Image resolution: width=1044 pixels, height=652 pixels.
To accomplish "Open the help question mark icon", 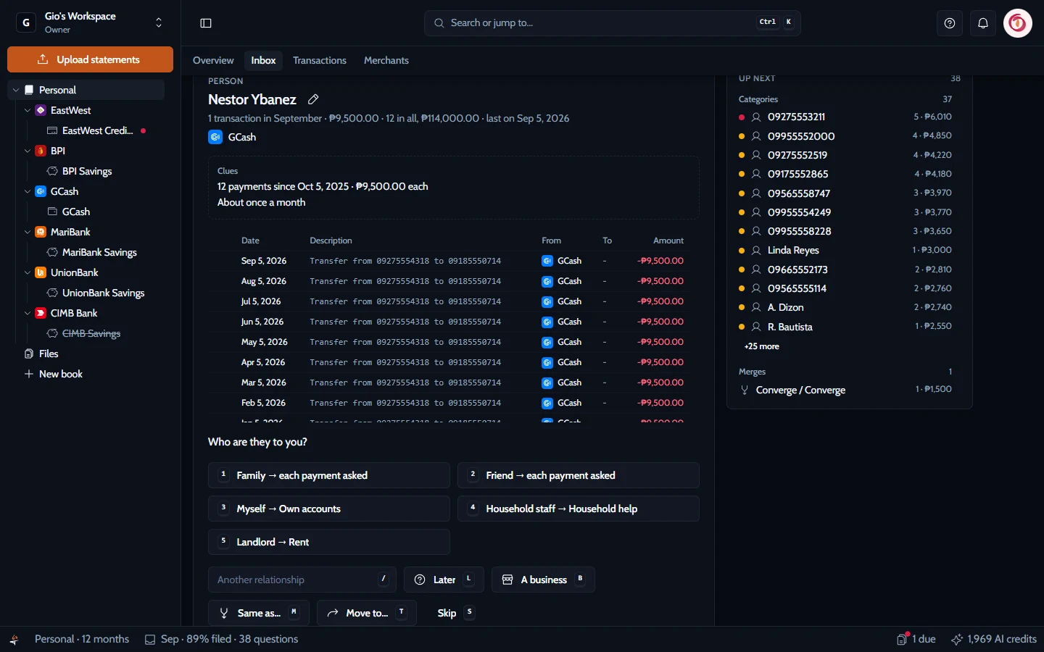I will (x=950, y=23).
